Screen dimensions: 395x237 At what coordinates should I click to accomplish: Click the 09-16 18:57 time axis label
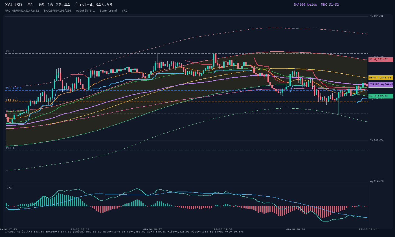pos(153,229)
